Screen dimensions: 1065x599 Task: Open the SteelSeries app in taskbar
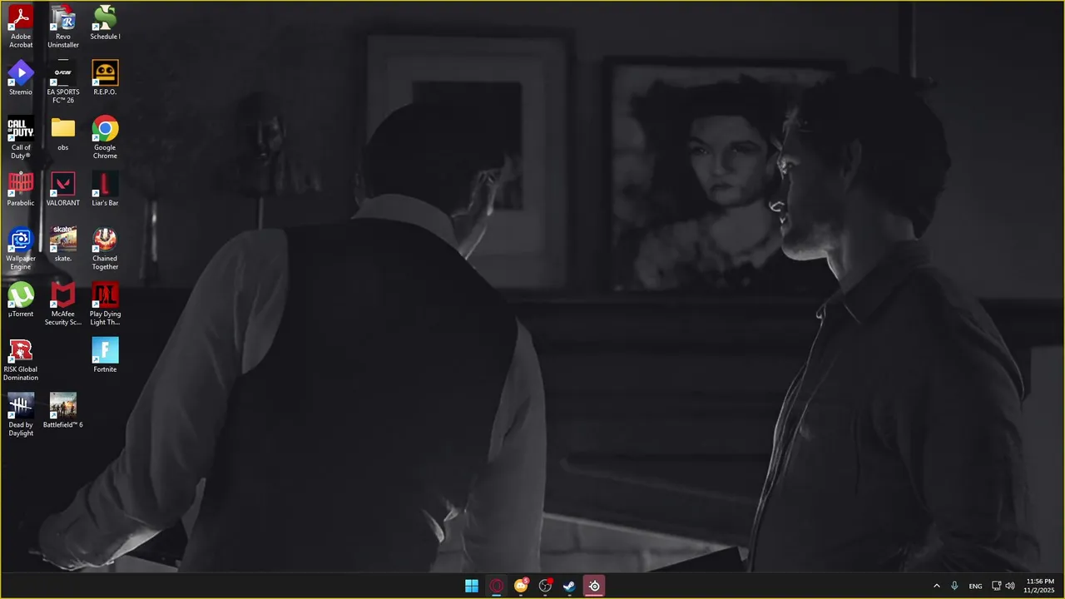point(594,586)
